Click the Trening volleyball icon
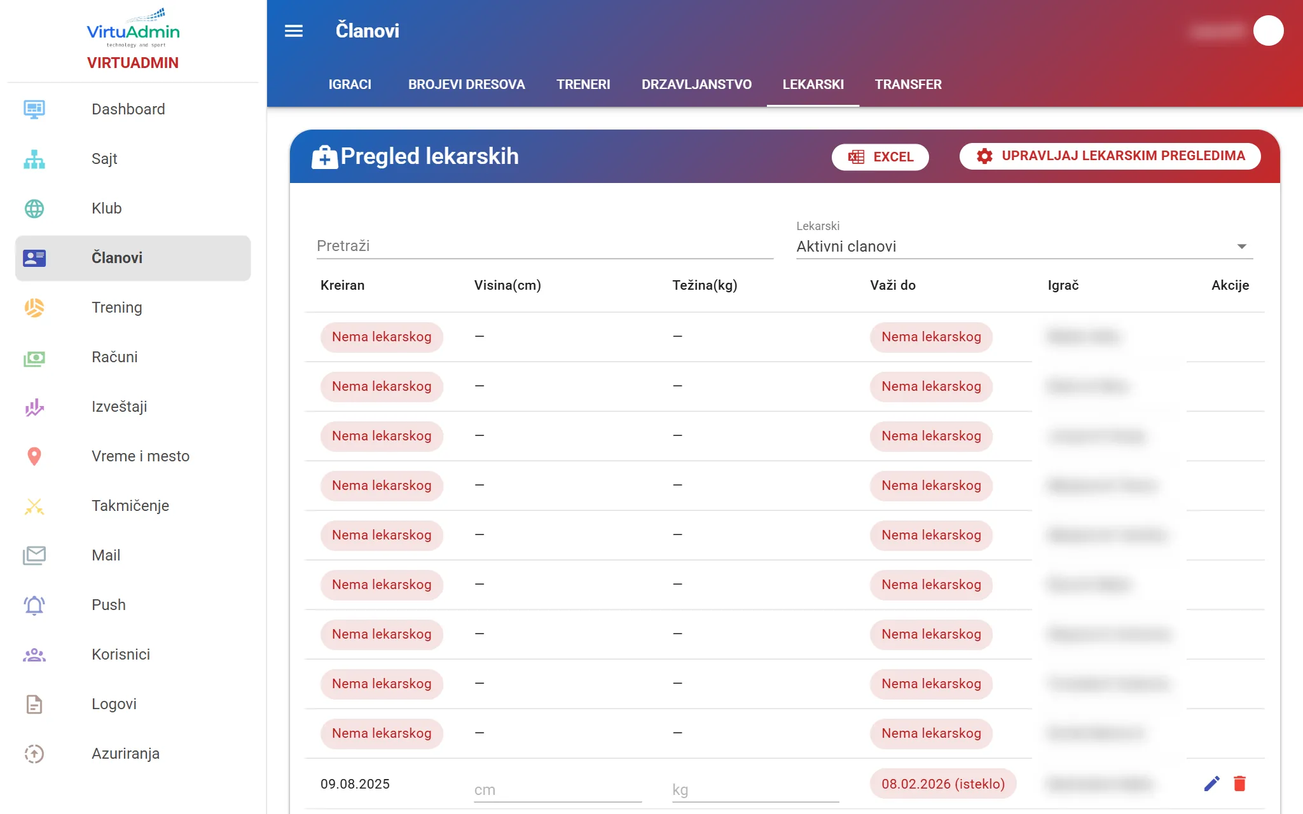The image size is (1303, 814). click(x=34, y=308)
